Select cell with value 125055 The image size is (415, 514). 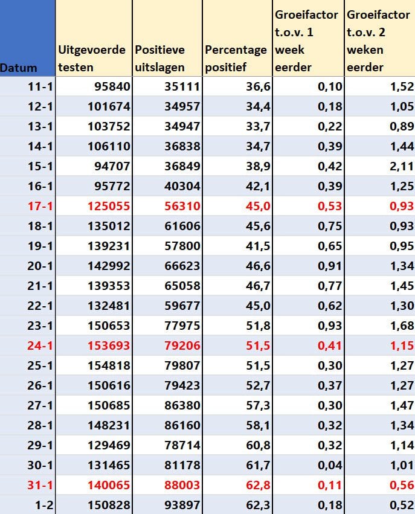point(94,206)
